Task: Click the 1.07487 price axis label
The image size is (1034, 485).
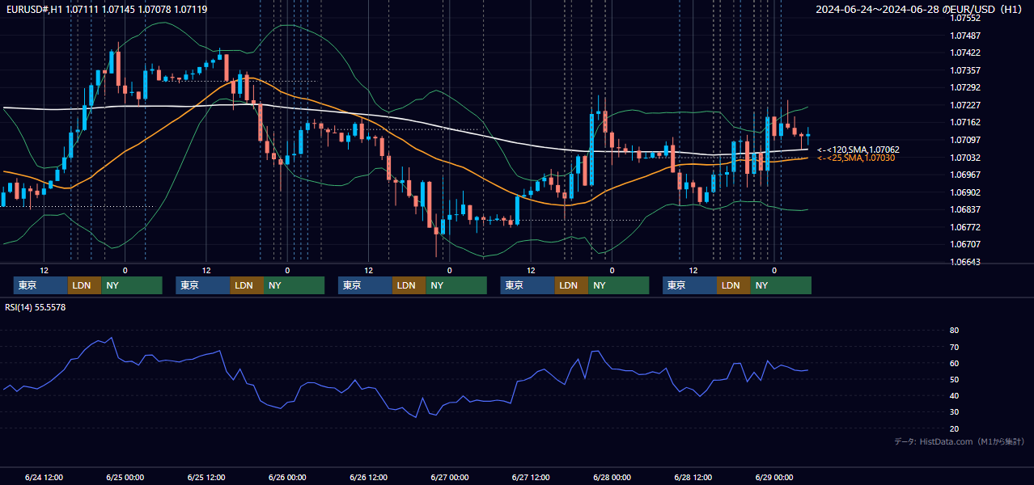Action: [964, 36]
